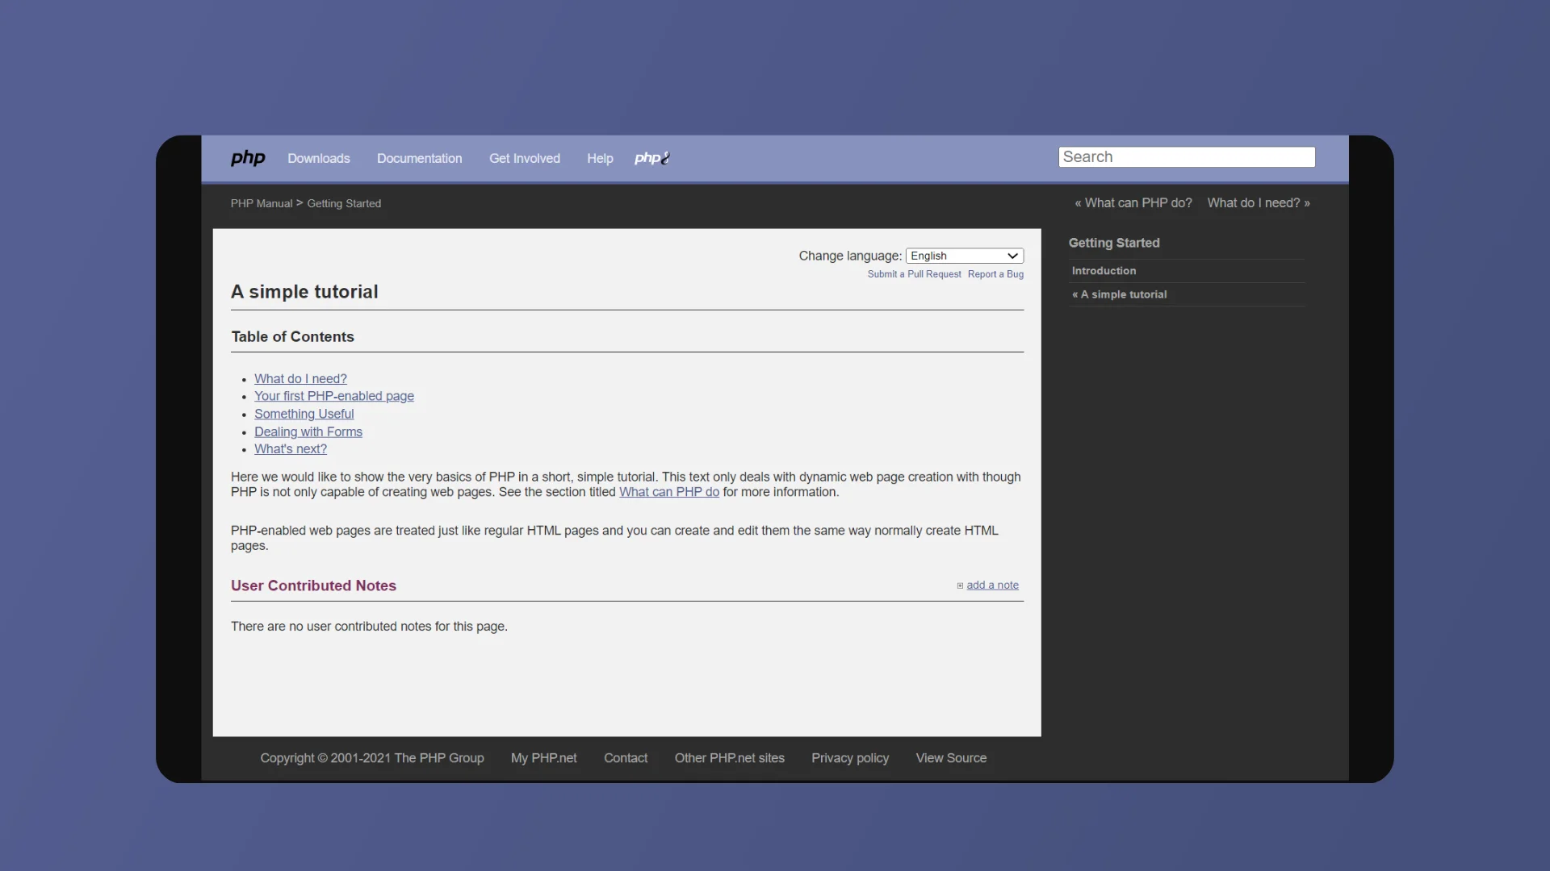The width and height of the screenshot is (1550, 871).
Task: Follow "Your first PHP-enabled page" link
Action: click(x=334, y=396)
